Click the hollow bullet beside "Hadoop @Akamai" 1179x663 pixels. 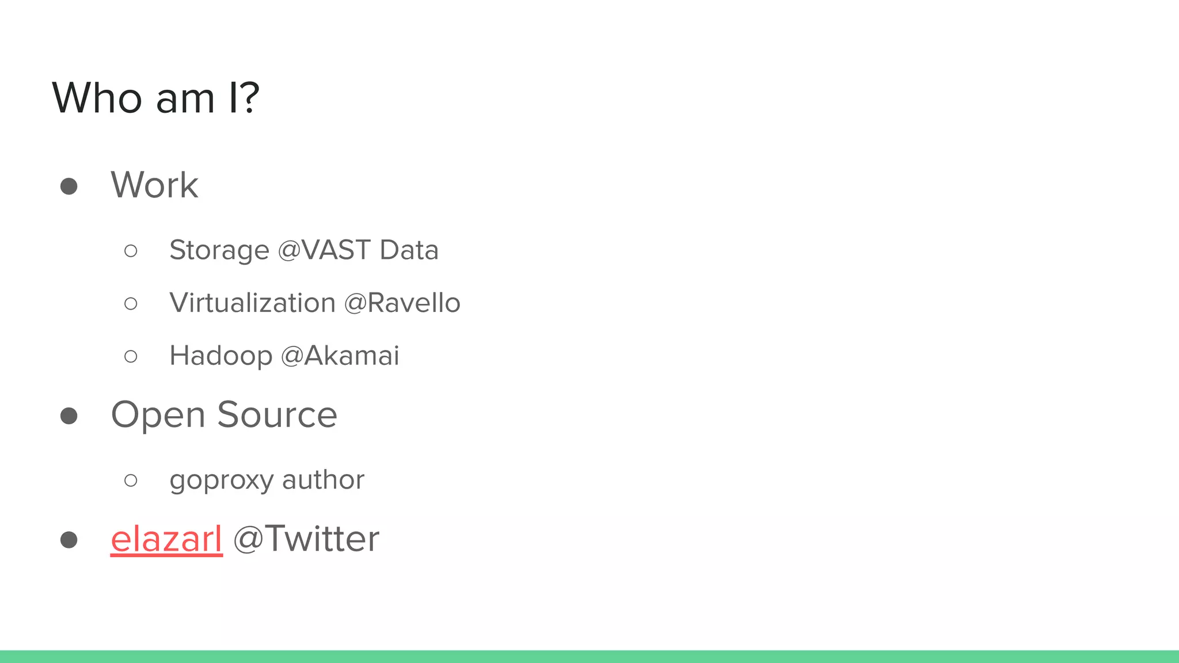tap(131, 357)
